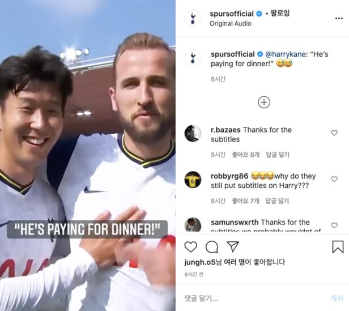349x311 pixels.
Task: Open comment bubble icon under post
Action: coord(212,247)
